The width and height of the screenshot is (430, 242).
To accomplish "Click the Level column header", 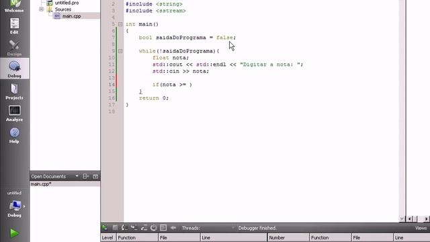I will point(107,237).
